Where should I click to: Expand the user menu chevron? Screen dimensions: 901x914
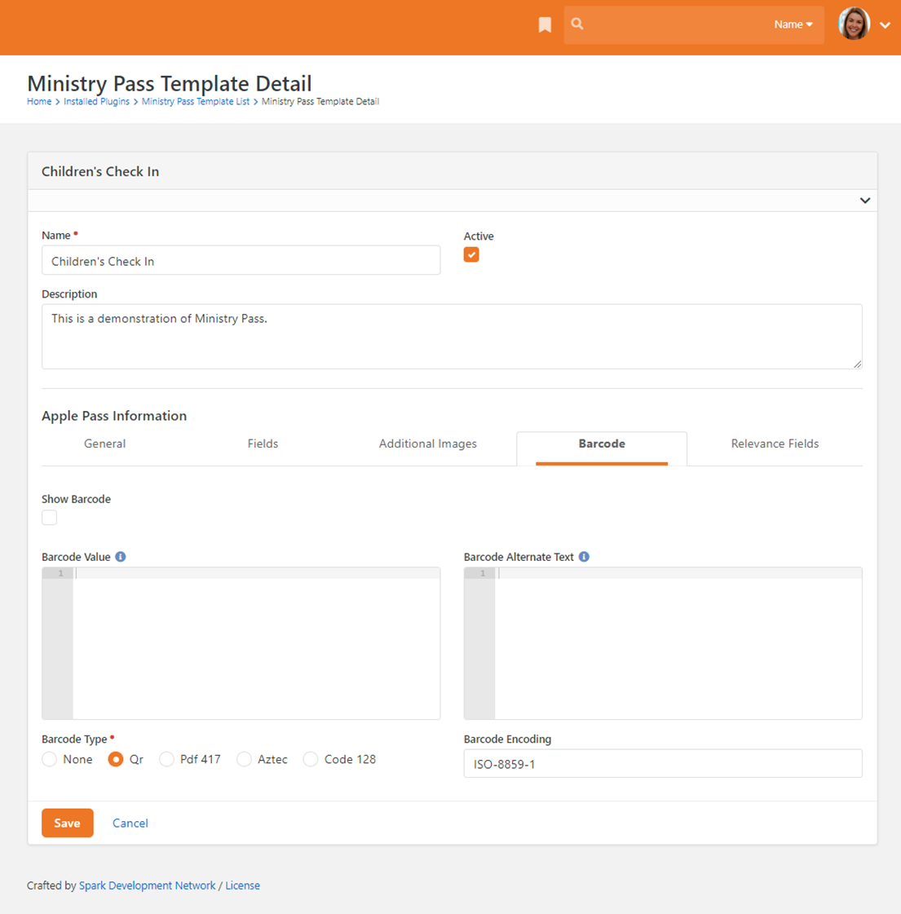pyautogui.click(x=886, y=25)
